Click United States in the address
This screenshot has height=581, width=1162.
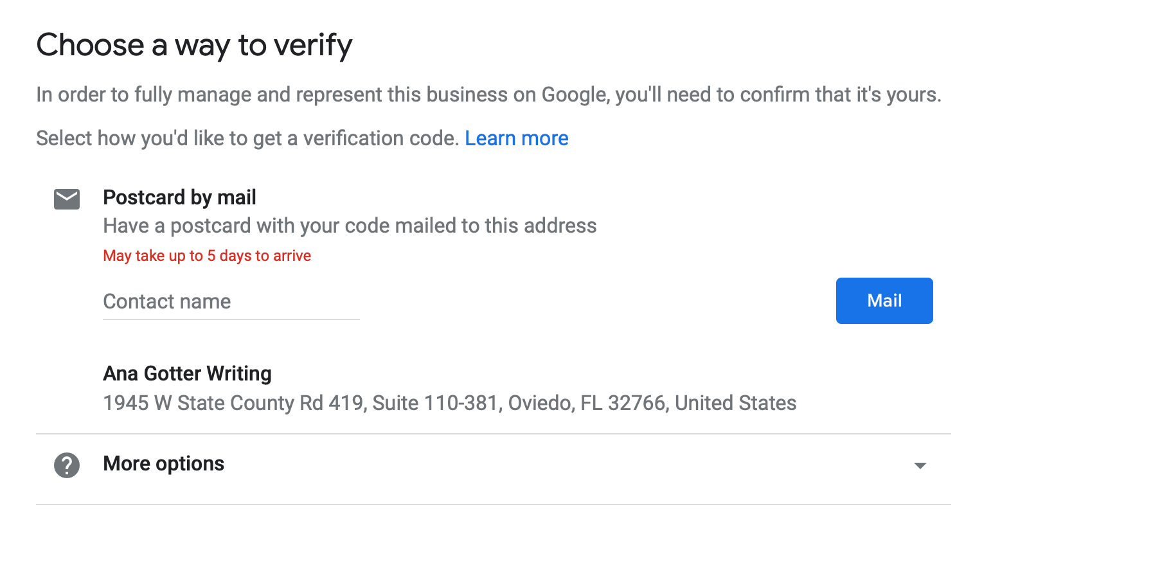point(735,403)
